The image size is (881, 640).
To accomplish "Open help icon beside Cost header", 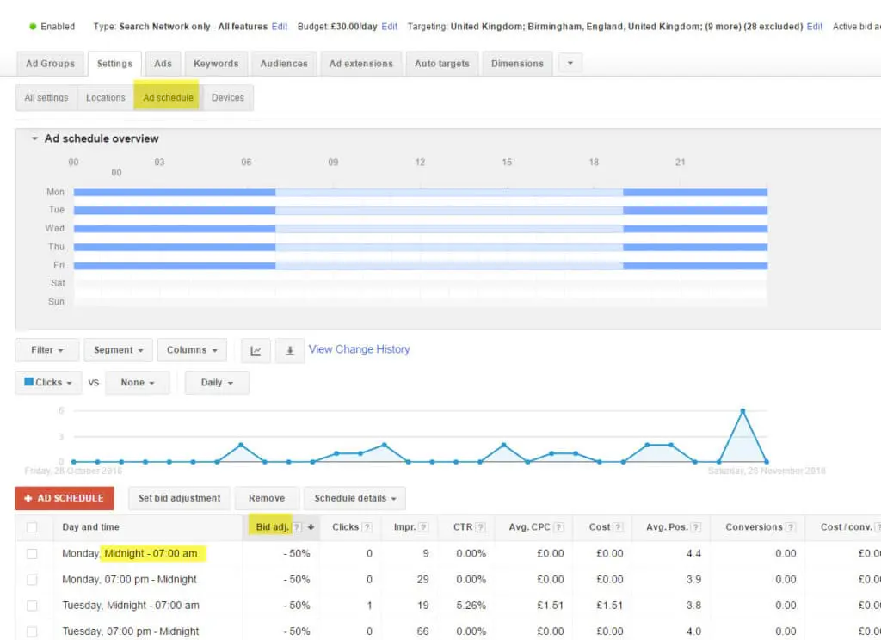I will 618,527.
